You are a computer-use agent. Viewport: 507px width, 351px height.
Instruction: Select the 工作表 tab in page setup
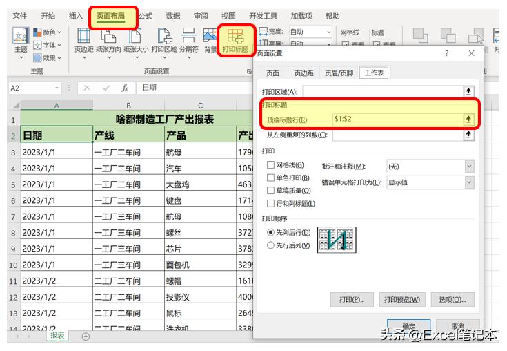pyautogui.click(x=374, y=73)
